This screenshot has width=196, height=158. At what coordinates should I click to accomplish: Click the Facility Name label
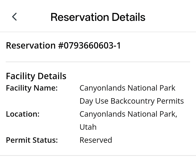click(32, 88)
